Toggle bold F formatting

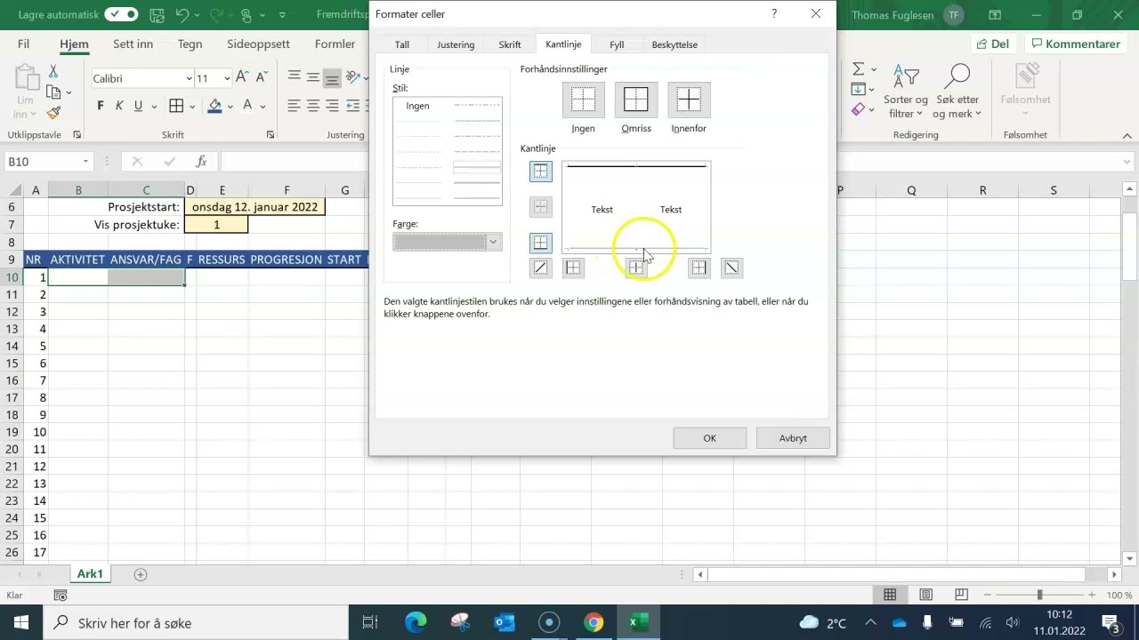[100, 107]
